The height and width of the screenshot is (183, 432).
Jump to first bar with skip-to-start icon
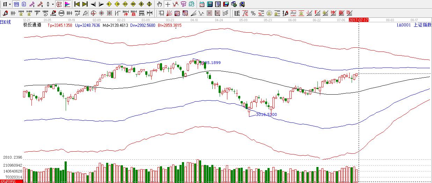[x=77, y=5]
